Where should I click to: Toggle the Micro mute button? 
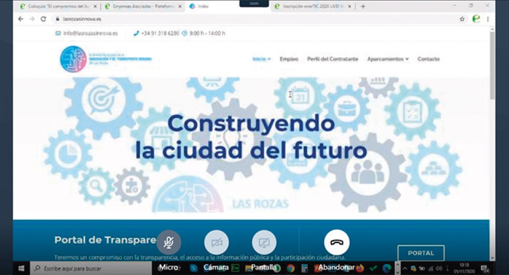point(169,242)
